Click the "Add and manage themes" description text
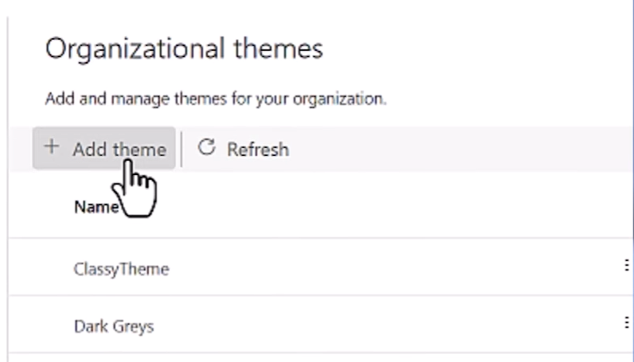This screenshot has height=362, width=634. (215, 100)
